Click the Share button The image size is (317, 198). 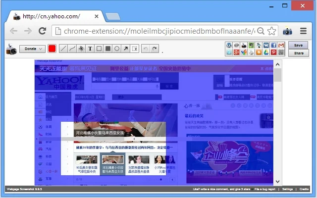(299, 53)
